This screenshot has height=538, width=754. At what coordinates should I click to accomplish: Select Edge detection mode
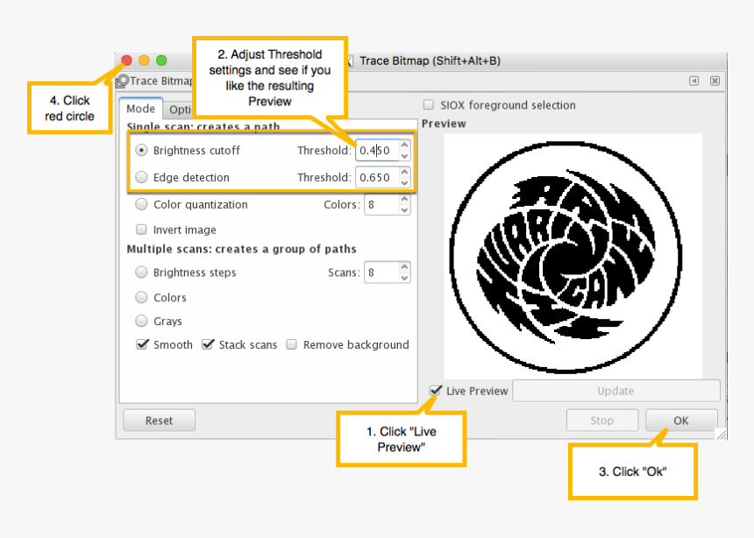tap(141, 177)
